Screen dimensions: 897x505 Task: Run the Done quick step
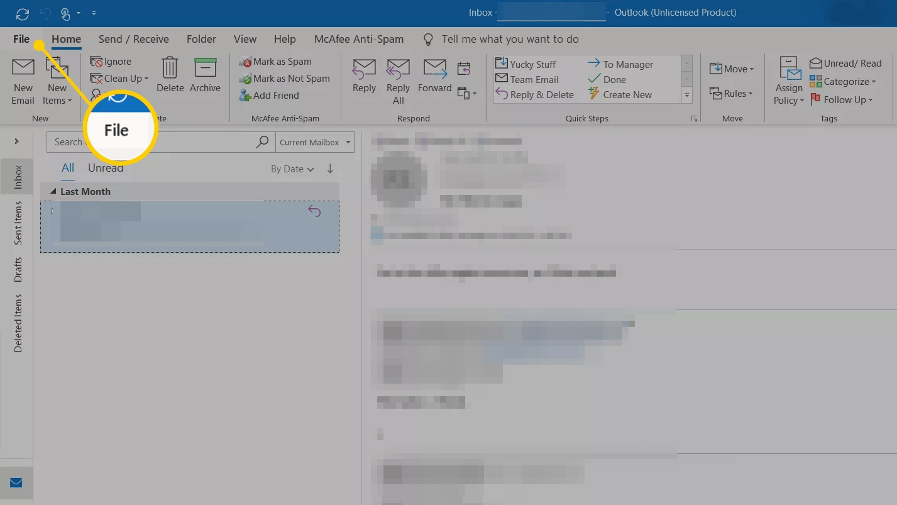tap(607, 79)
